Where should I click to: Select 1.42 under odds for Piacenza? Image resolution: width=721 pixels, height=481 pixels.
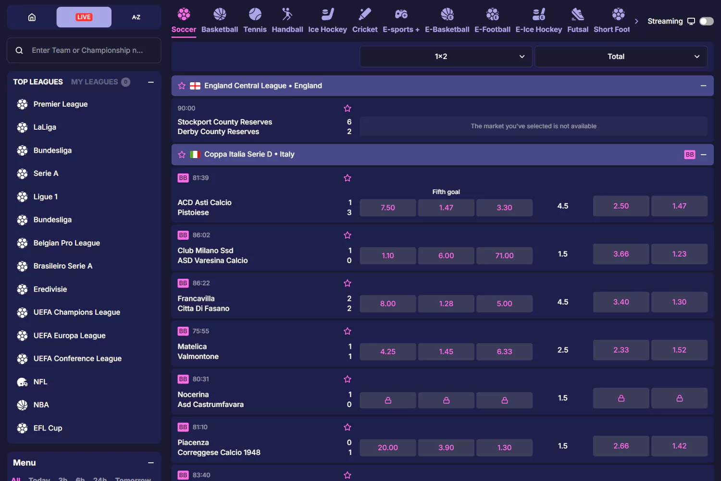pyautogui.click(x=679, y=446)
